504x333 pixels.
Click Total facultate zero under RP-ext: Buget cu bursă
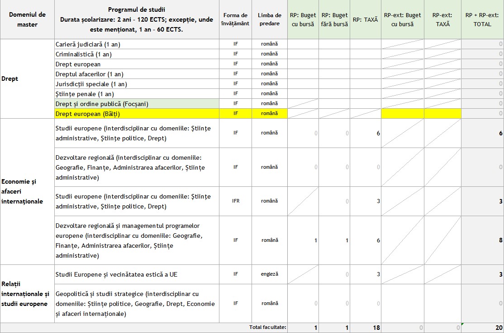[402, 328]
